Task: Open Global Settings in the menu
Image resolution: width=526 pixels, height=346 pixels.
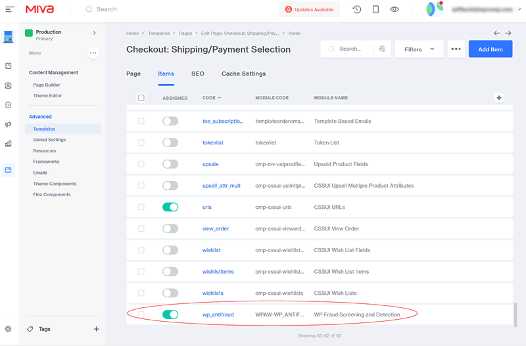Action: click(50, 140)
